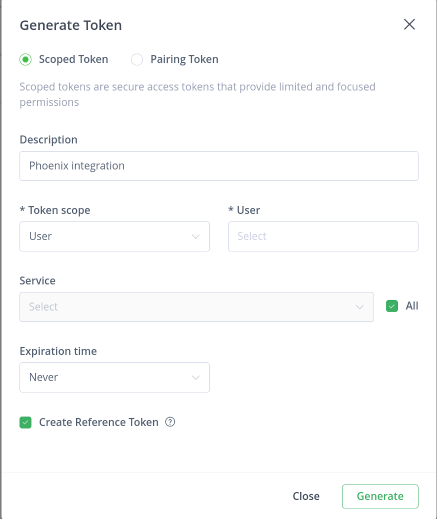Click the Close text button
Viewport: 437px width, 519px height.
(306, 496)
